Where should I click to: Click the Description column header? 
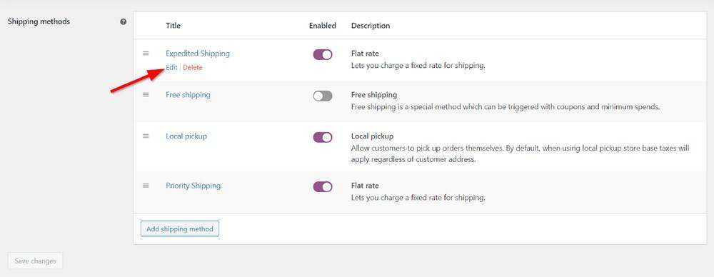[370, 26]
